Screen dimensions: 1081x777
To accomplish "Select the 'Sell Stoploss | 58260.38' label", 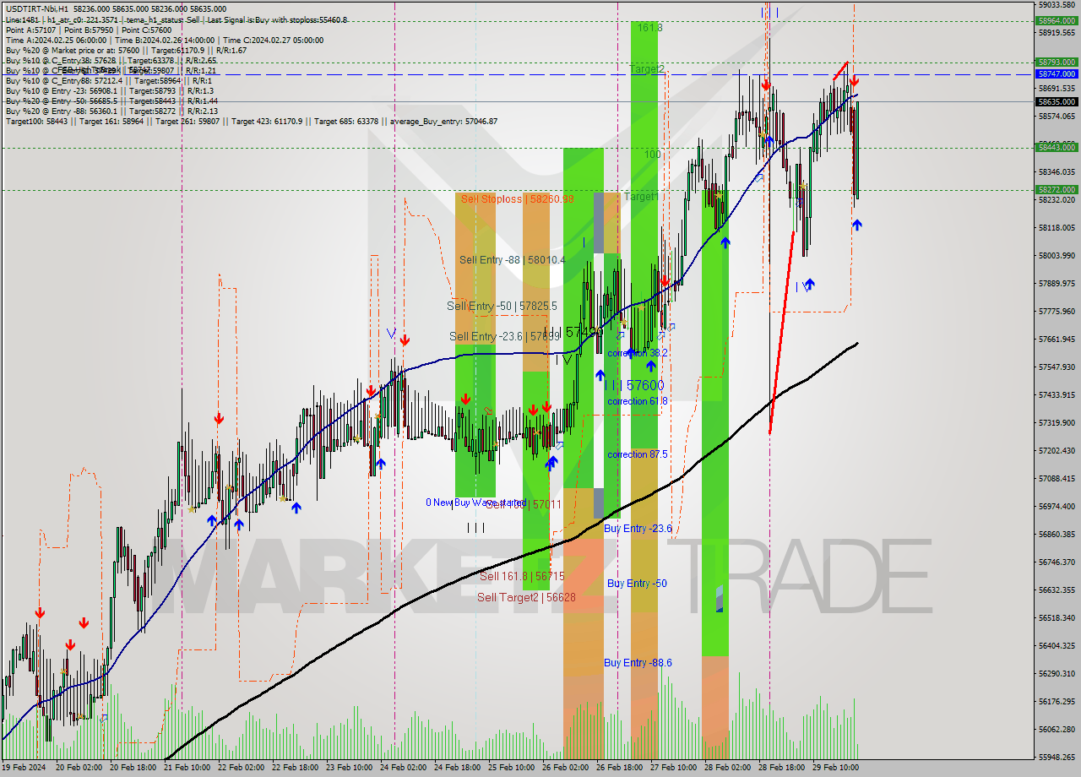I will (516, 199).
